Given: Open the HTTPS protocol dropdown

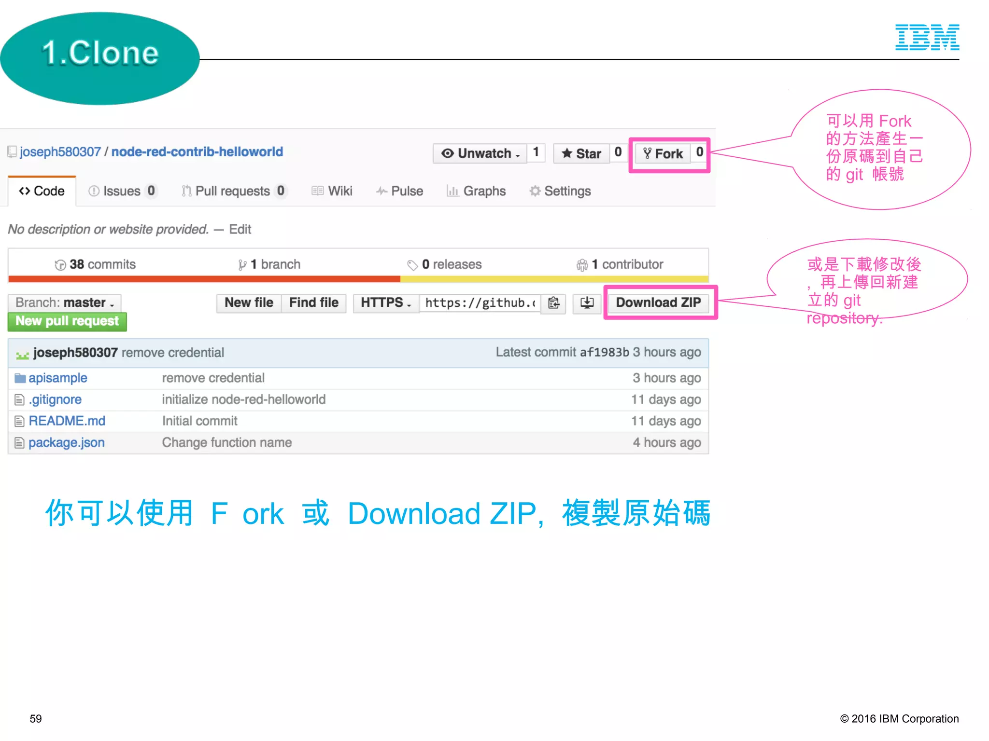Looking at the screenshot, I should point(386,303).
